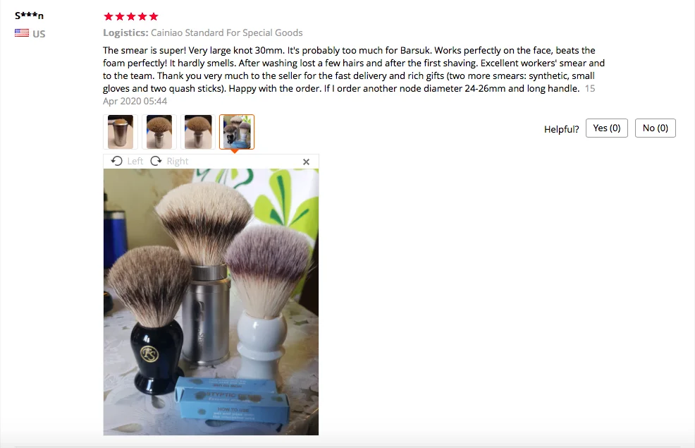
Task: Open the second review photo thumbnail
Action: click(159, 132)
